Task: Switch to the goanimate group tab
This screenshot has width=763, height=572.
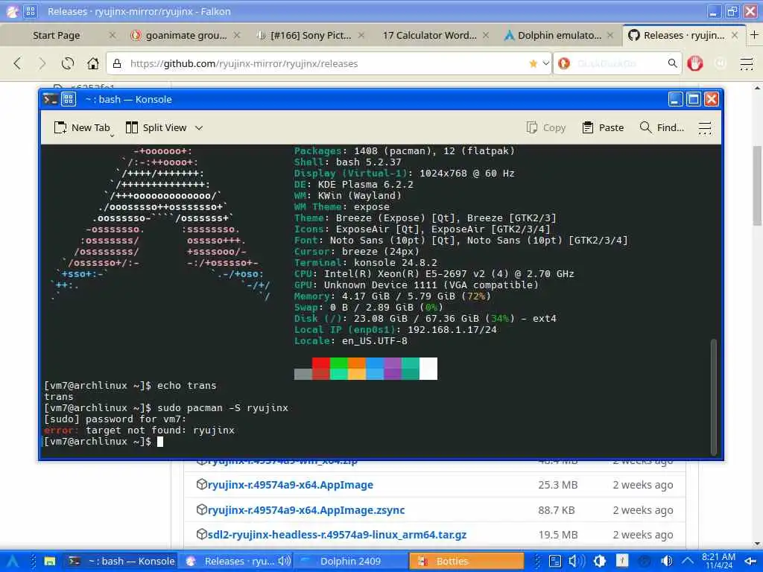Action: 186,35
